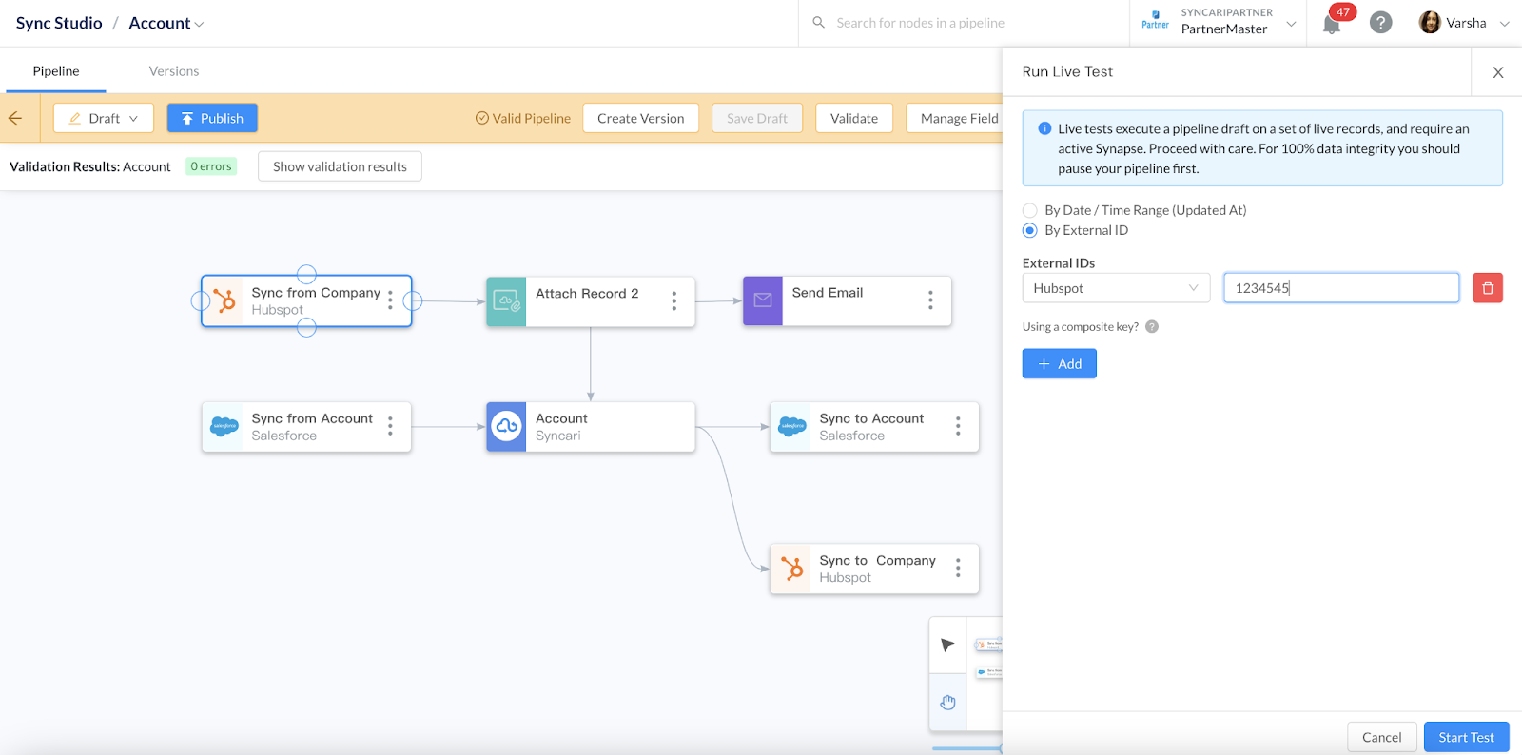This screenshot has height=755, width=1522.
Task: Open the Varsha user menu chevron
Action: coord(1504,24)
